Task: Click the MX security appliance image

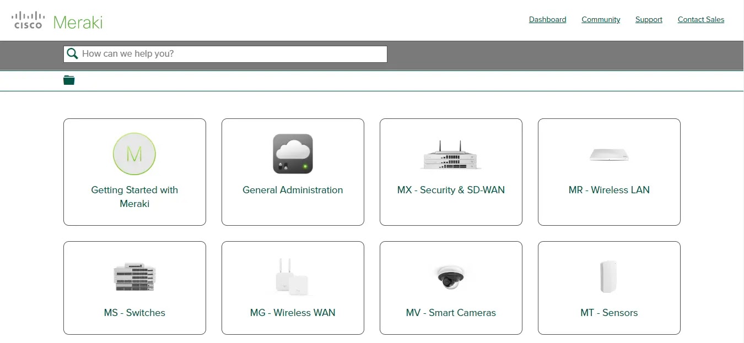Action: [x=451, y=155]
